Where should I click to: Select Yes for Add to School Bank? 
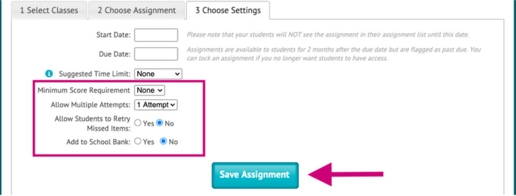tap(138, 141)
